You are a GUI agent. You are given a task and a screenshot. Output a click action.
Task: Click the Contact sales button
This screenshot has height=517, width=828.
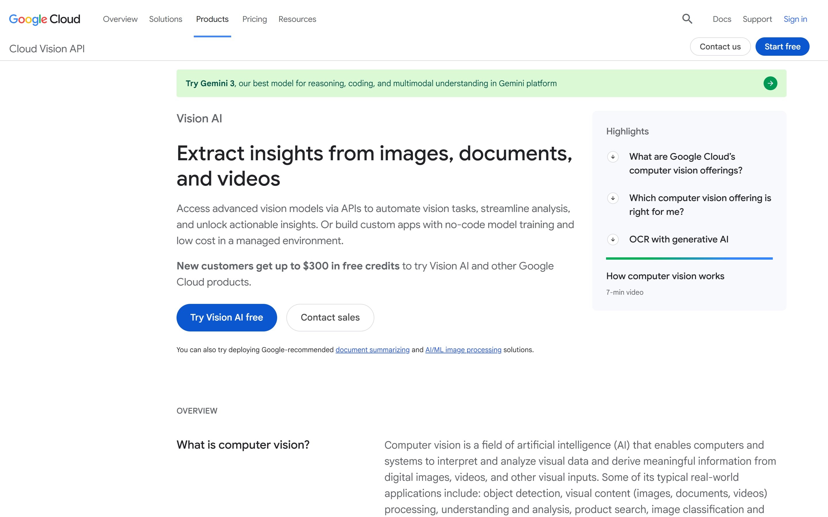coord(330,317)
